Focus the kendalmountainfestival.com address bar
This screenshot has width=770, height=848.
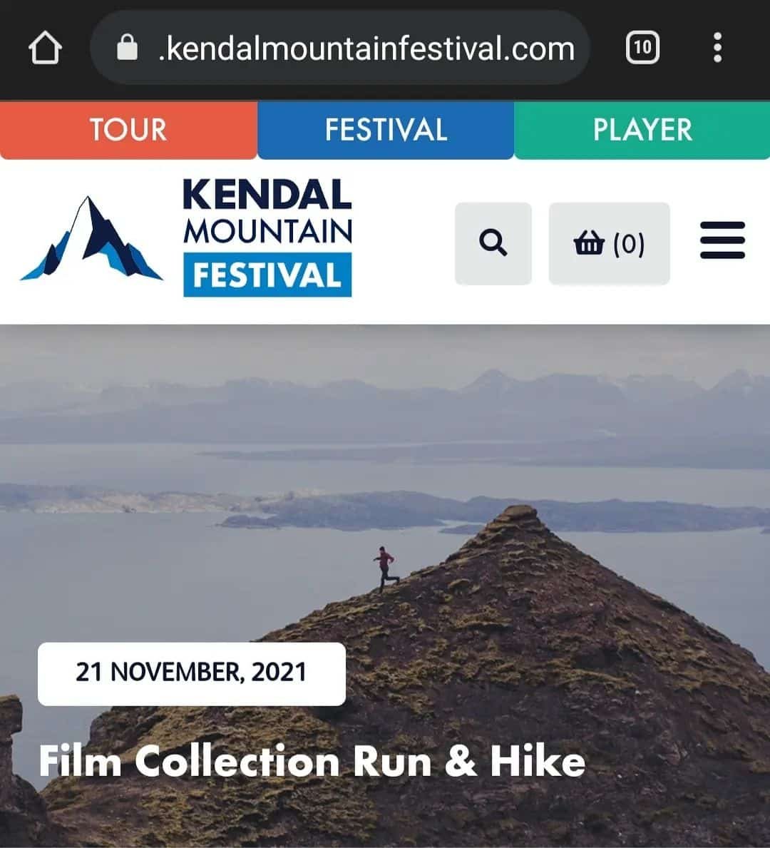[340, 48]
